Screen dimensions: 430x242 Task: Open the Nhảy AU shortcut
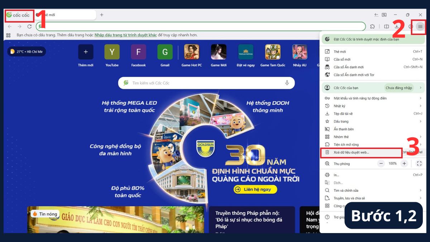click(300, 55)
